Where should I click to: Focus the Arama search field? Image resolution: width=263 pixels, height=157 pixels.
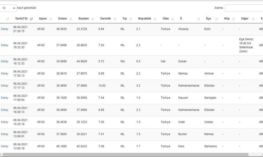244,8
